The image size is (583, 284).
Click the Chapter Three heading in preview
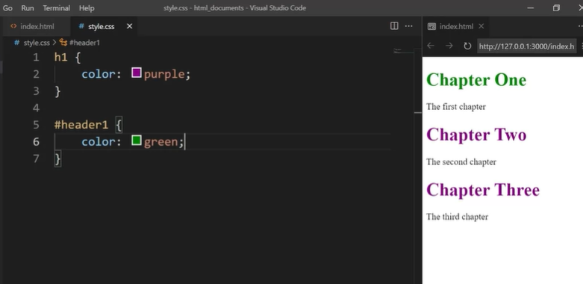click(x=483, y=190)
